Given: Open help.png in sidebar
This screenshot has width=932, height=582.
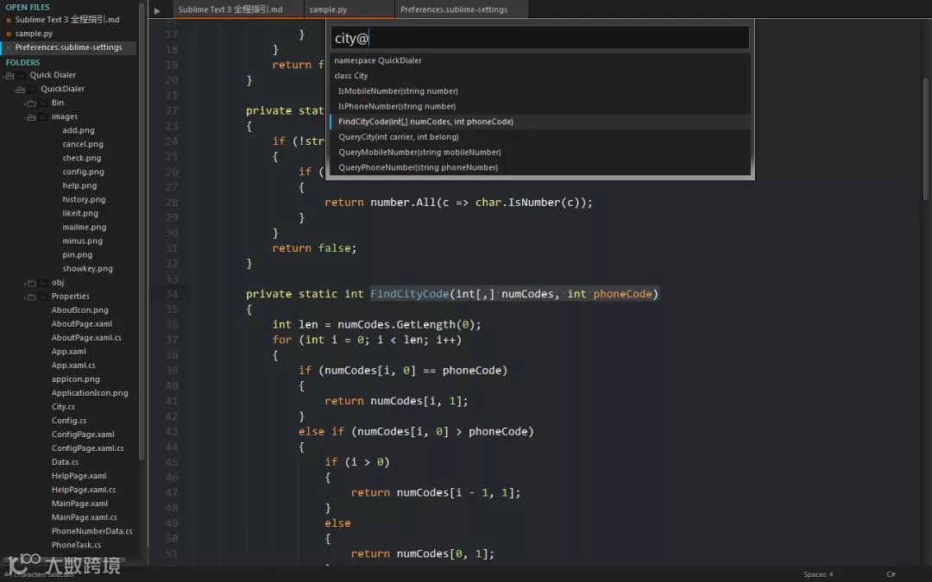Looking at the screenshot, I should tap(79, 186).
